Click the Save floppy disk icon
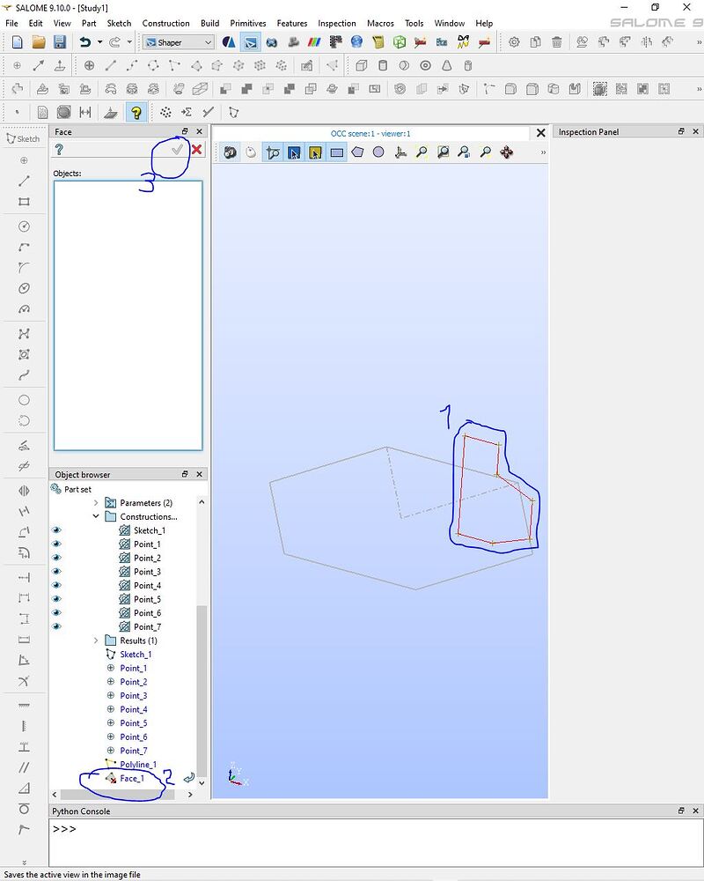 (60, 42)
